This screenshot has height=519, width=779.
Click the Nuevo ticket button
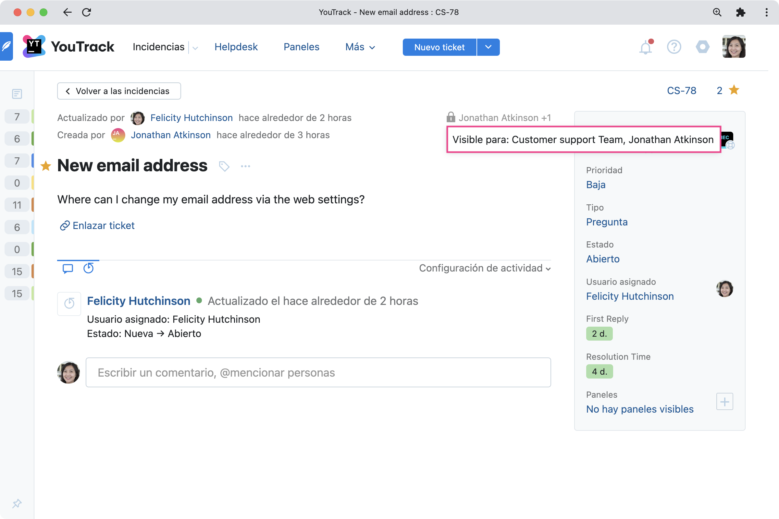439,47
